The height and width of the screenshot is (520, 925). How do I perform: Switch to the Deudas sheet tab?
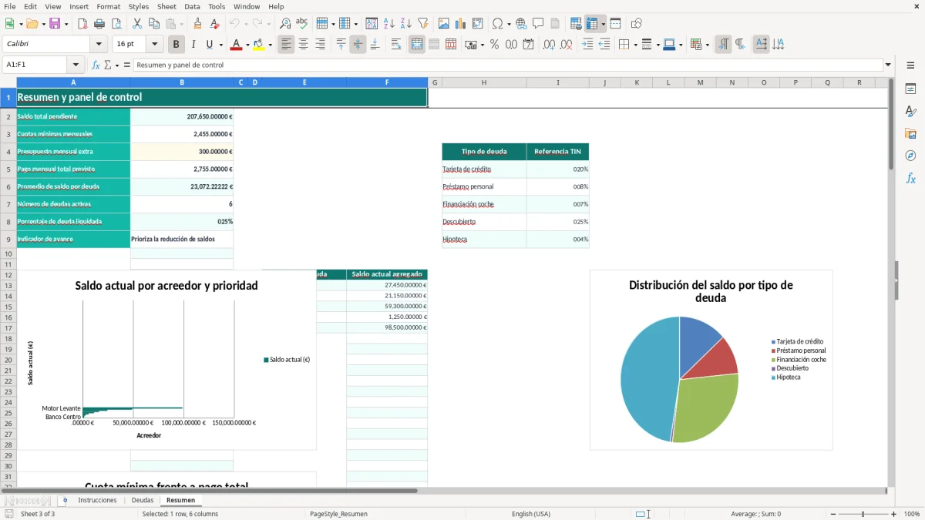pyautogui.click(x=143, y=501)
